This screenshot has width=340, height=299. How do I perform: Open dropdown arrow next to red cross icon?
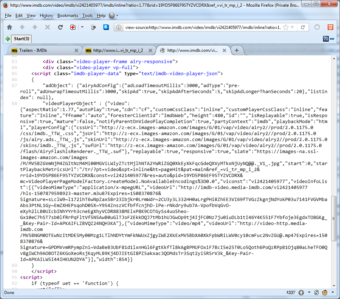tap(82, 27)
